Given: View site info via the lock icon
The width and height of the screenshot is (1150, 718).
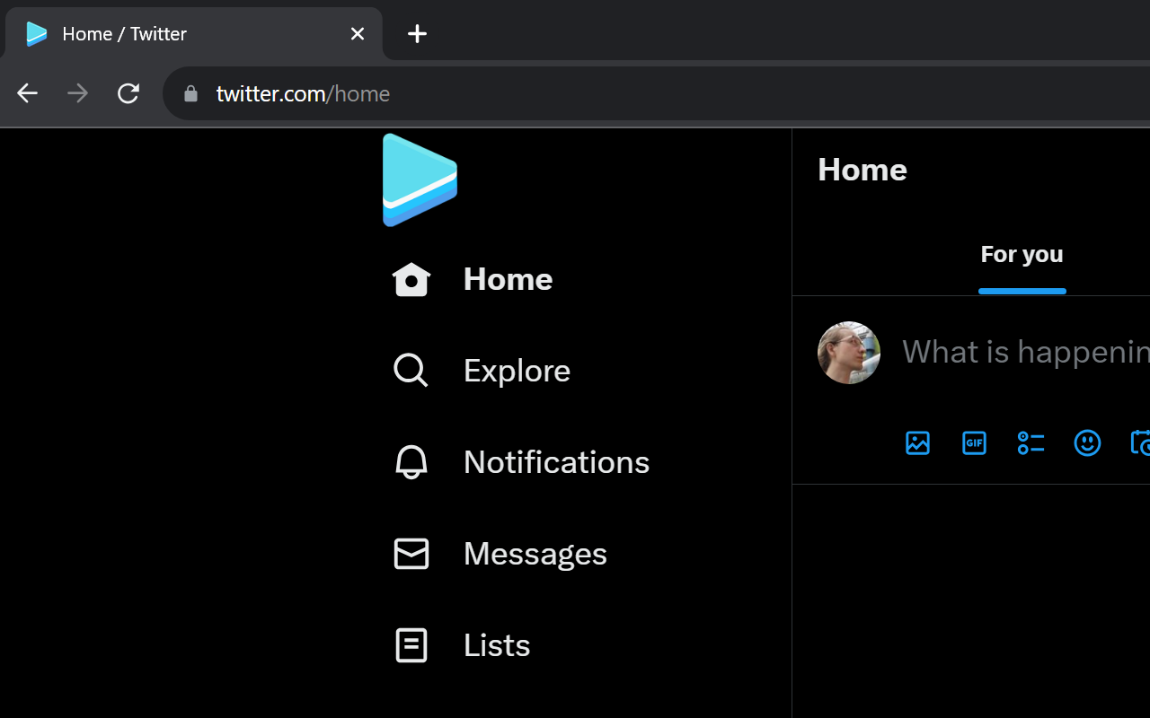Looking at the screenshot, I should click(190, 93).
